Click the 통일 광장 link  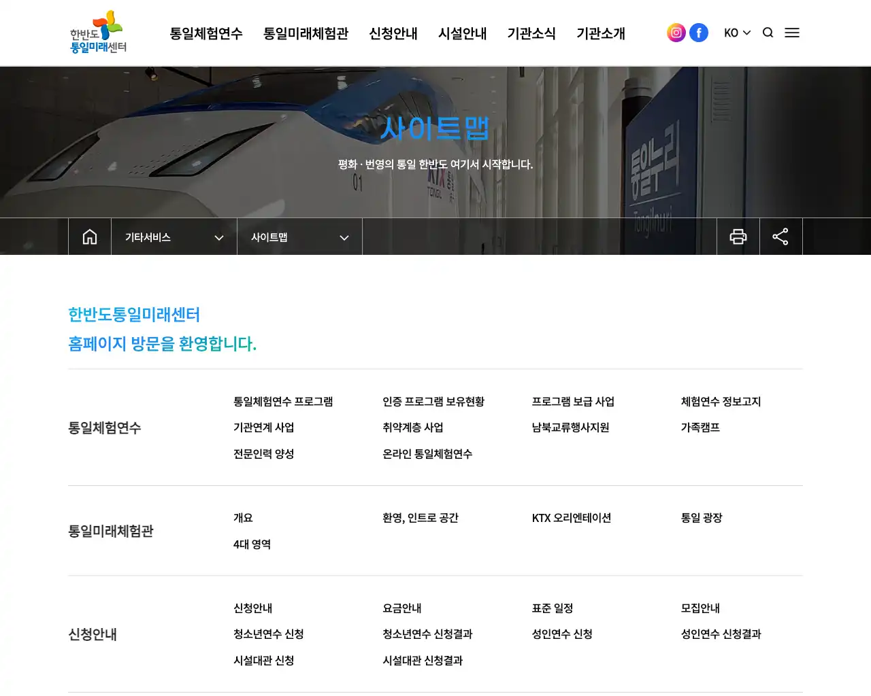pyautogui.click(x=700, y=517)
